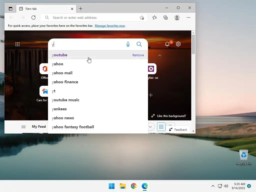Select the yt suggestion

[x=98, y=91]
